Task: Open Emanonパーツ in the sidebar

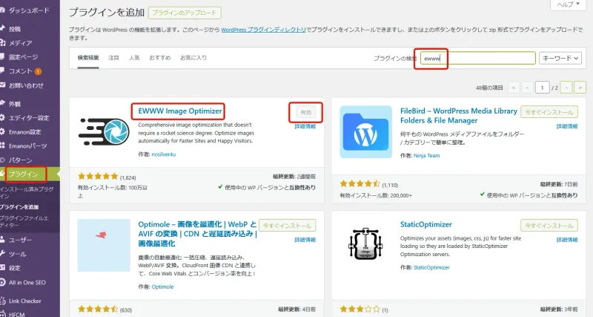Action: coord(27,146)
